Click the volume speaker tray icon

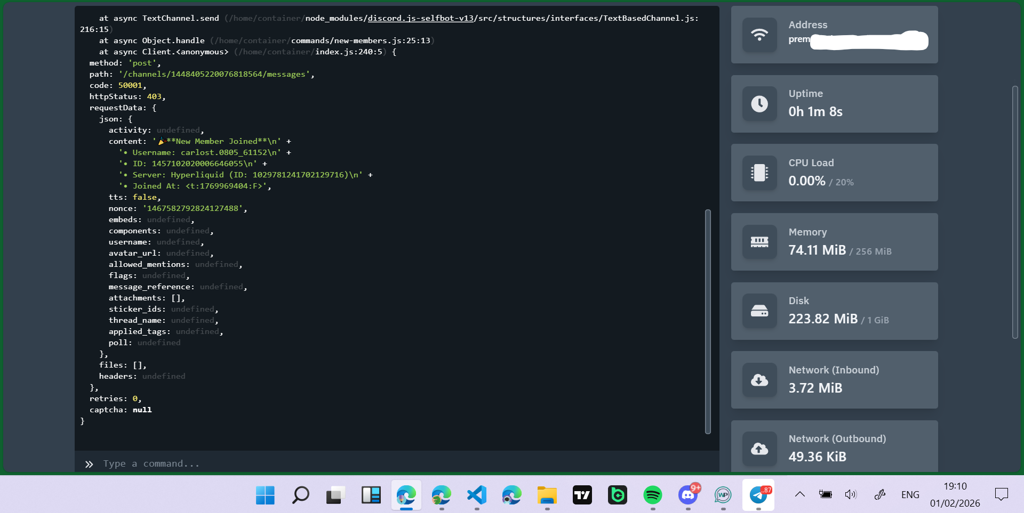click(850, 495)
